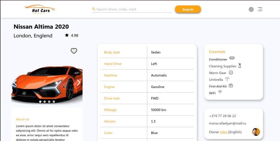
Task: Click the Umbrella icon
Action: pos(227,79)
